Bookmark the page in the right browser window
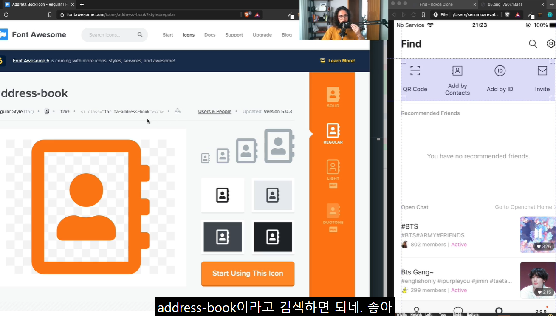Screen dimensions: 556x316 (x=423, y=14)
